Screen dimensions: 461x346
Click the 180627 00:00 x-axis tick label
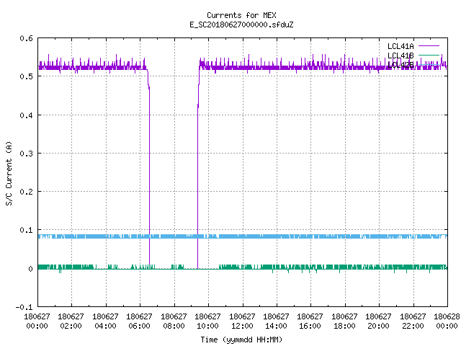tap(37, 321)
